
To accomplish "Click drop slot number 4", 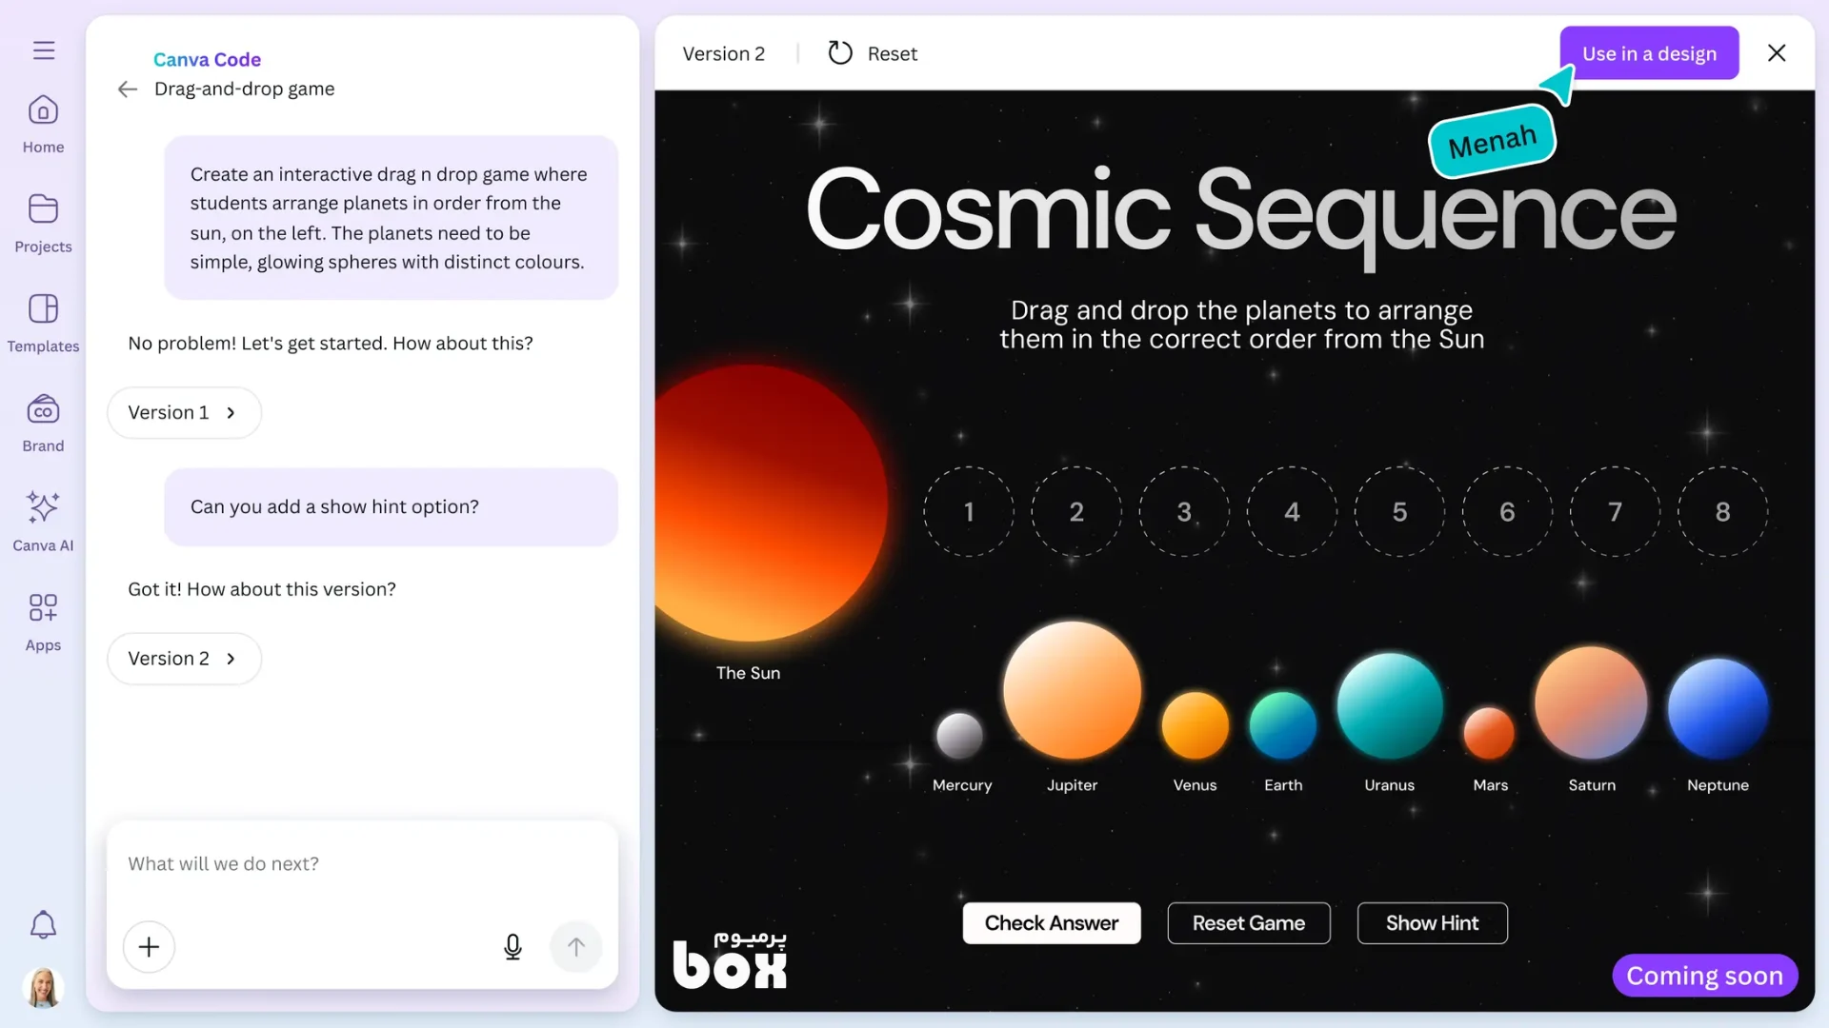I will coord(1292,512).
